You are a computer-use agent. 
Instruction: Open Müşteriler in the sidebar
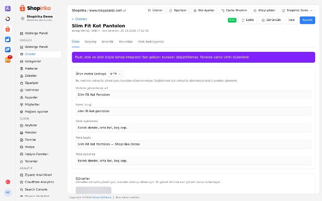point(40,105)
